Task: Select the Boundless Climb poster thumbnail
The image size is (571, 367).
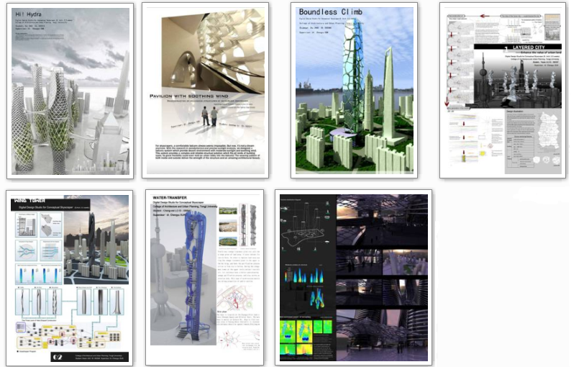Action: (x=354, y=91)
